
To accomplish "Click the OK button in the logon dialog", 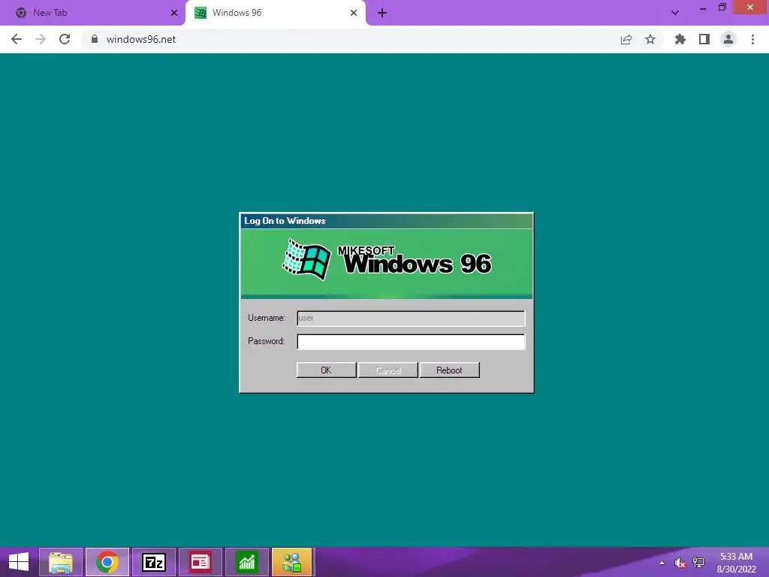I will pyautogui.click(x=326, y=370).
